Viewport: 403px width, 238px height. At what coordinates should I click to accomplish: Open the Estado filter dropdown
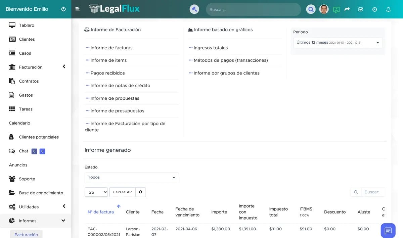pyautogui.click(x=132, y=177)
